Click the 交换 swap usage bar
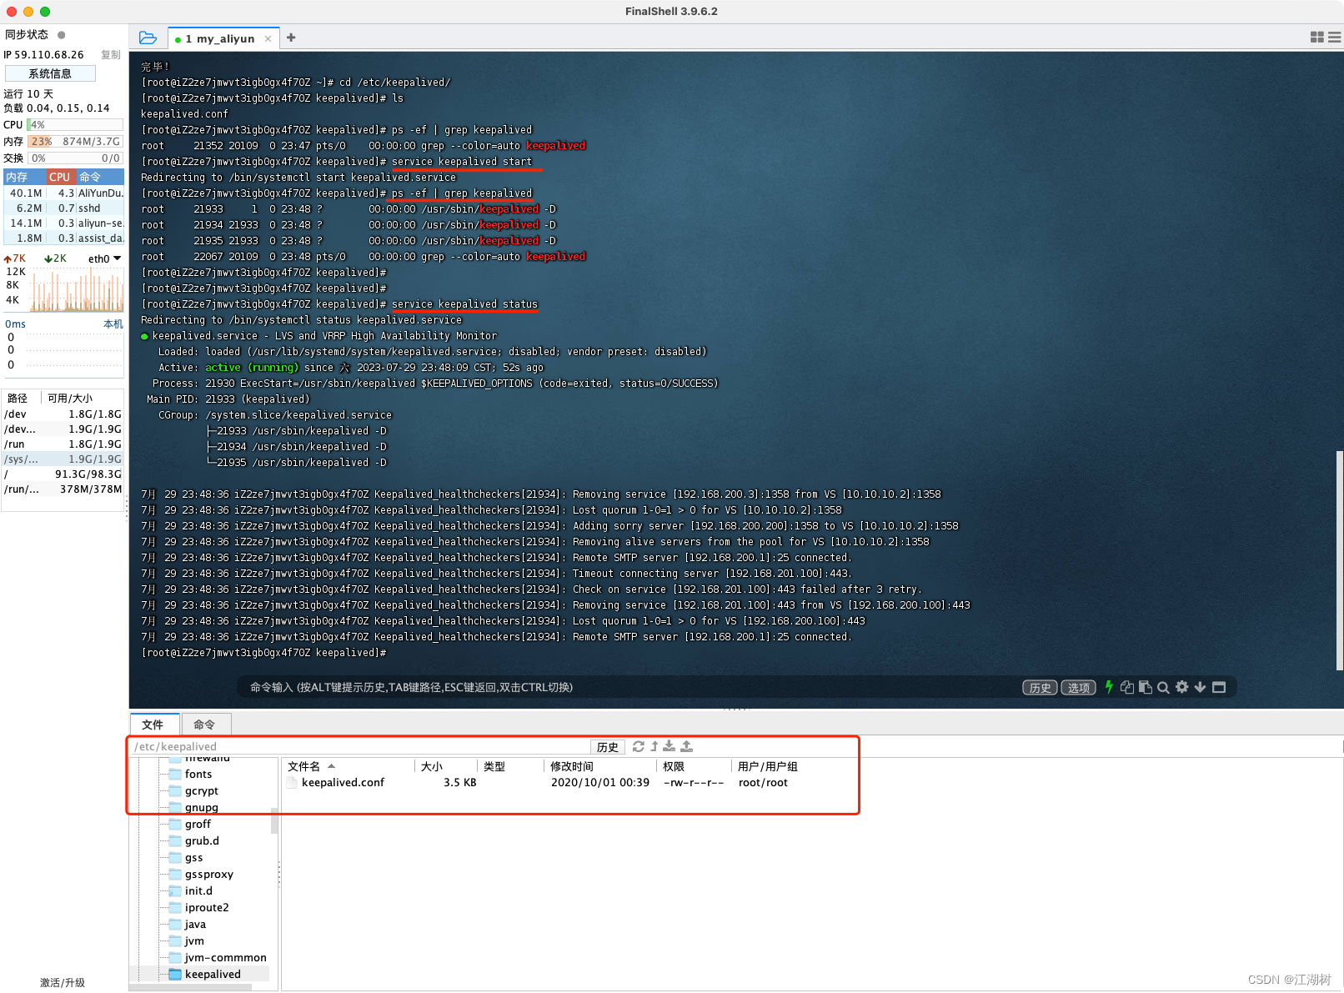 (75, 158)
